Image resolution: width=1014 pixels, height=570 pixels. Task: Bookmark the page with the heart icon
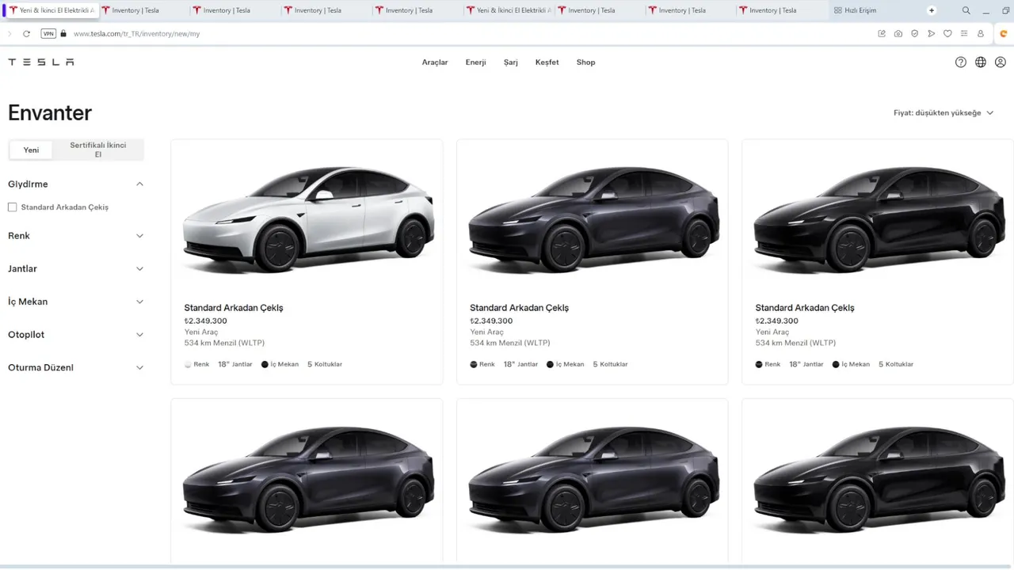[947, 34]
